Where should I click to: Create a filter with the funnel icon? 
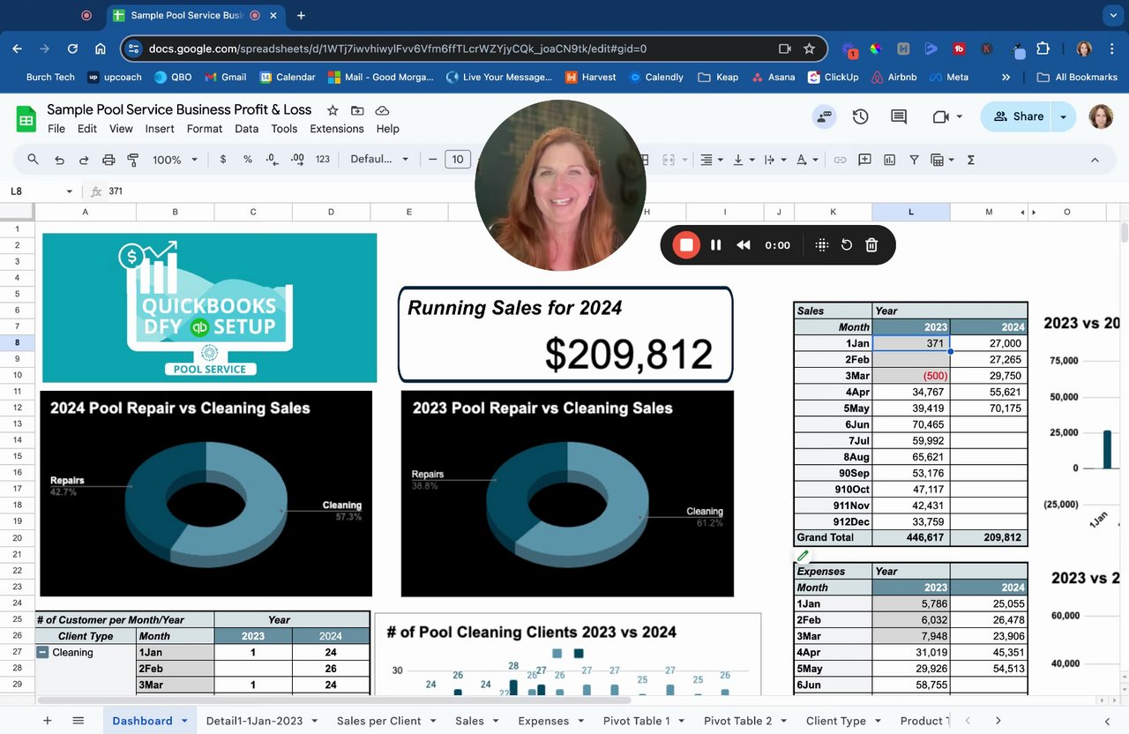(914, 160)
